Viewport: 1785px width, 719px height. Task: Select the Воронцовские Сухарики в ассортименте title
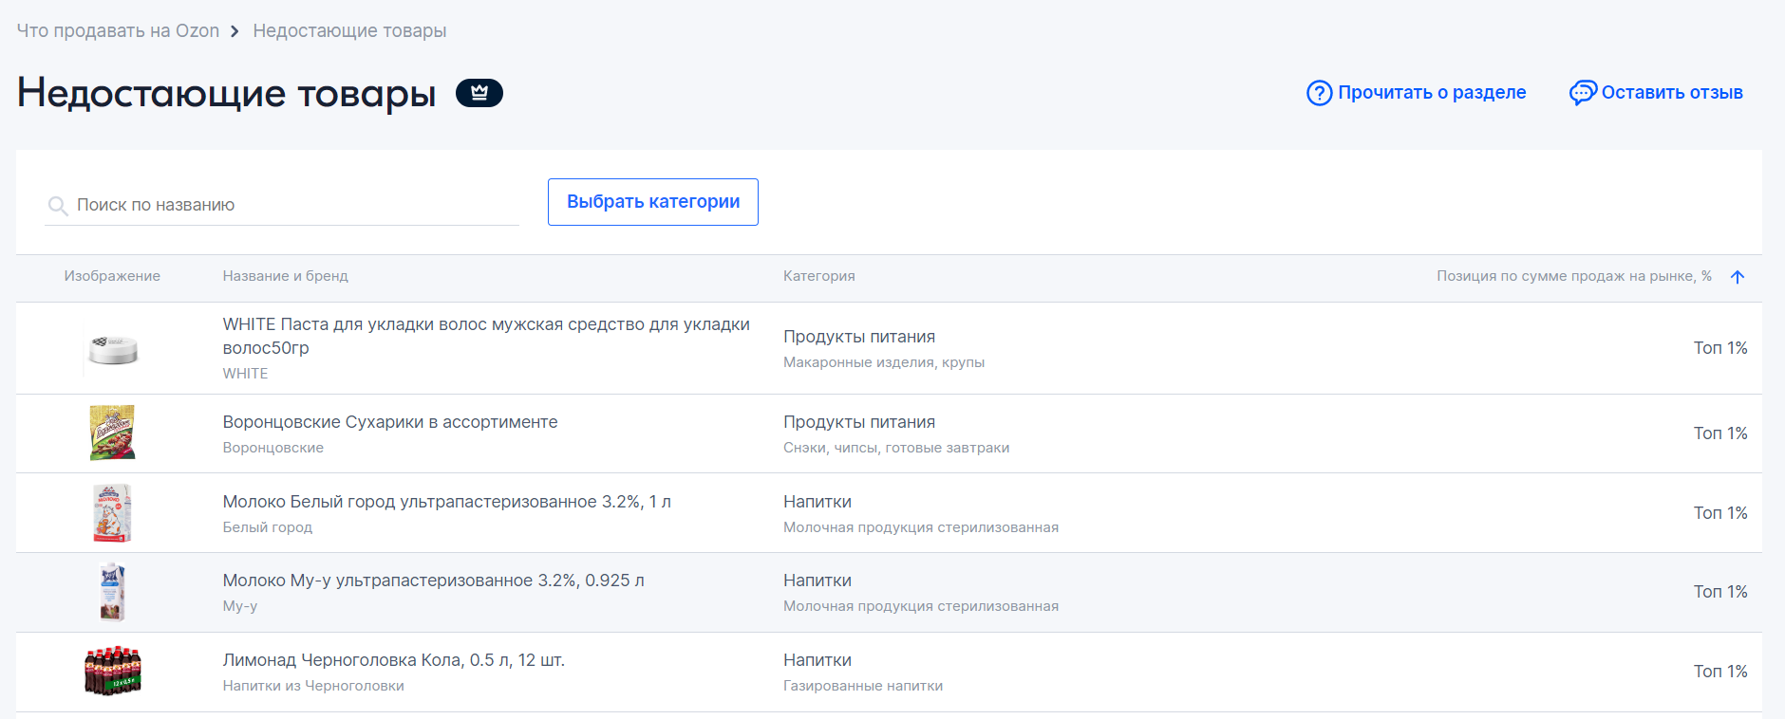[x=390, y=422]
